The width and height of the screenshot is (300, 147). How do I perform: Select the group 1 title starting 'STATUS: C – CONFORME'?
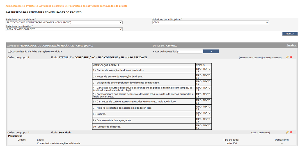point(103,57)
